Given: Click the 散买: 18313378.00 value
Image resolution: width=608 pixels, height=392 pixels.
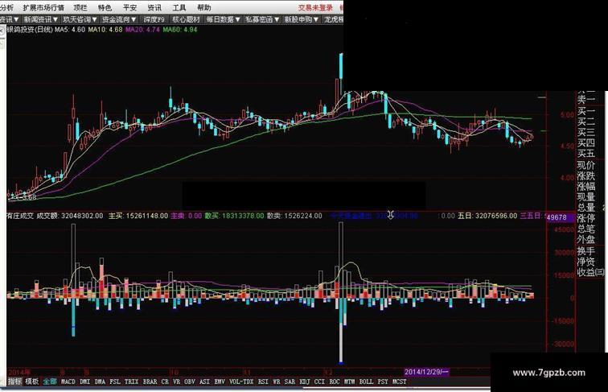Looking at the screenshot, I should [x=234, y=216].
